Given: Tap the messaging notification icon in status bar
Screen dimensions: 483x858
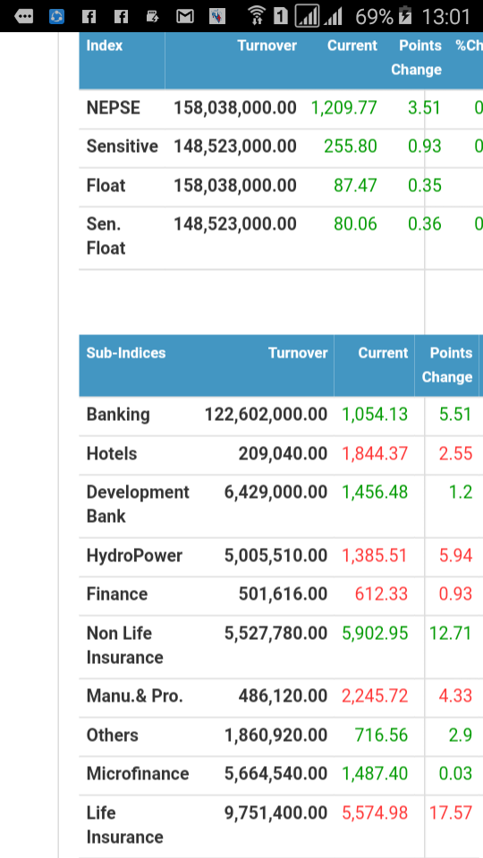Looking at the screenshot, I should pos(23,16).
